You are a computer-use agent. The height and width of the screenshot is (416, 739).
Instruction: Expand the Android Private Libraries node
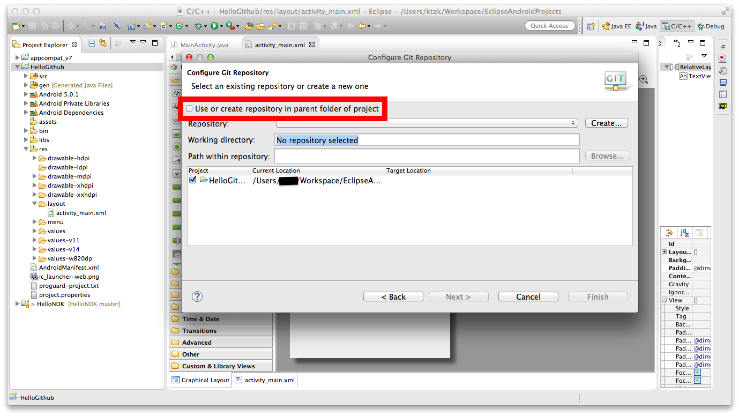[26, 103]
